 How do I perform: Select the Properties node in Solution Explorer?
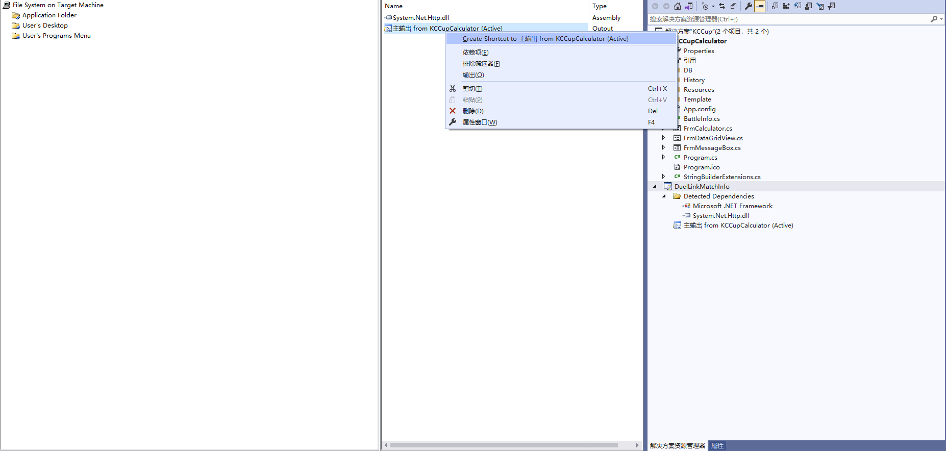[699, 51]
